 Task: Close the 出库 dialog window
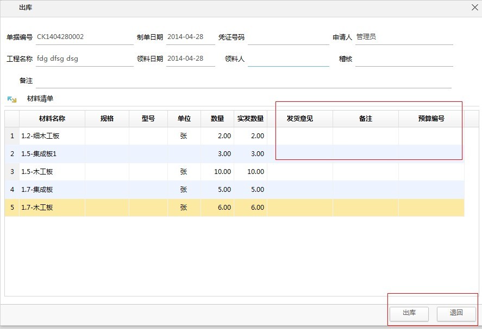coord(474,8)
